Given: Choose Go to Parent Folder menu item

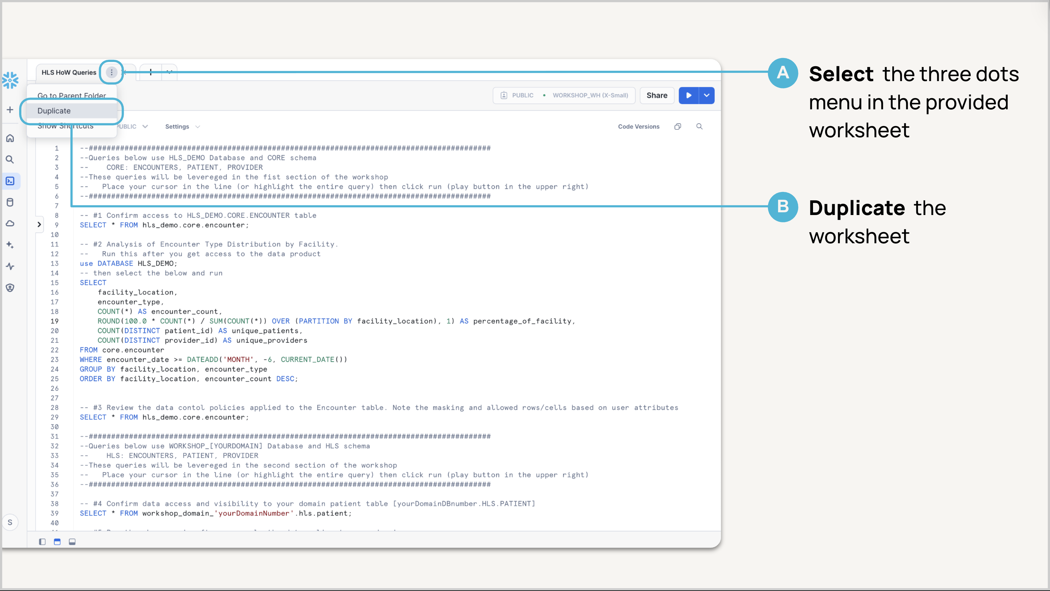Looking at the screenshot, I should pos(71,95).
